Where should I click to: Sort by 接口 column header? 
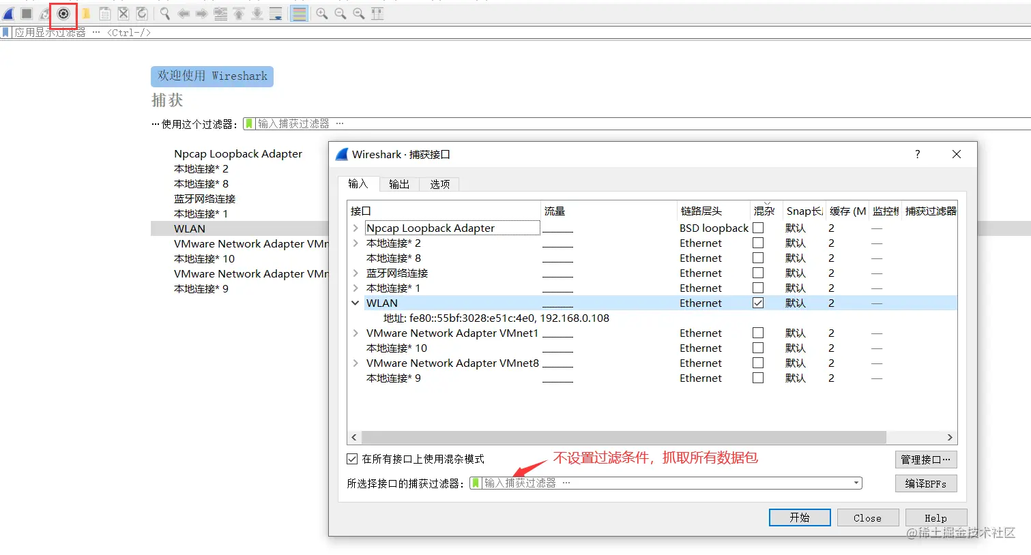pos(444,211)
